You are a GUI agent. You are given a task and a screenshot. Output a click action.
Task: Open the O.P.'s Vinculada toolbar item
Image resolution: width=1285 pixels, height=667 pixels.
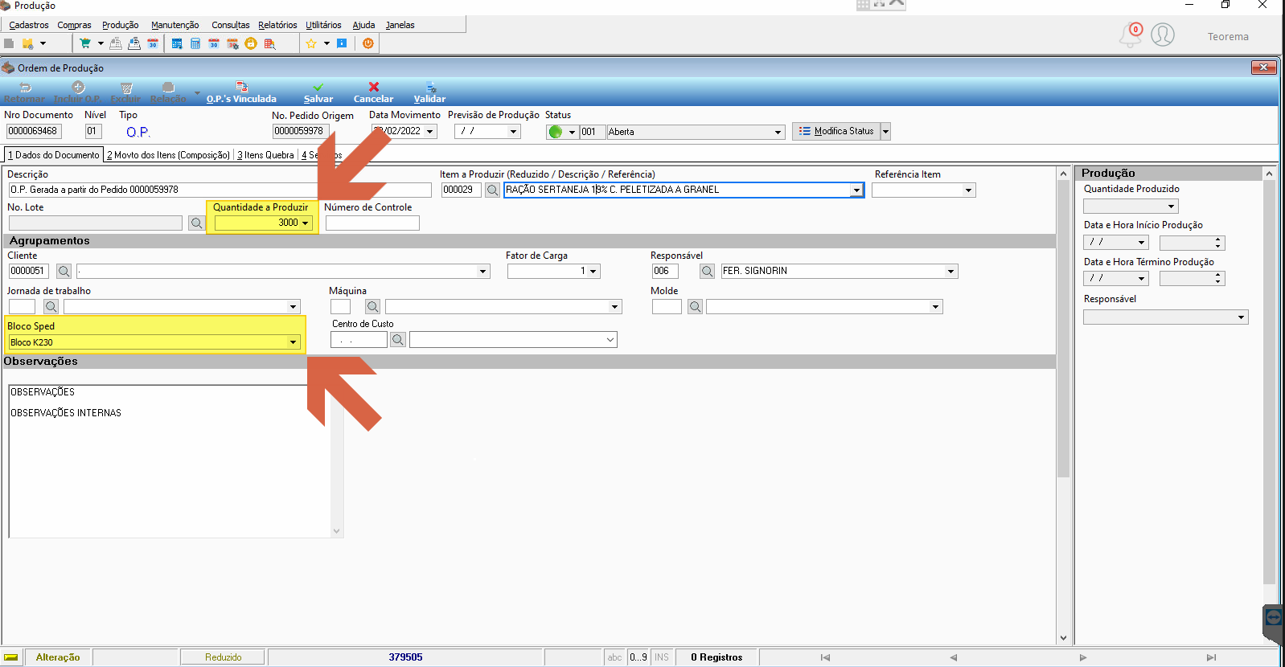coord(241,92)
